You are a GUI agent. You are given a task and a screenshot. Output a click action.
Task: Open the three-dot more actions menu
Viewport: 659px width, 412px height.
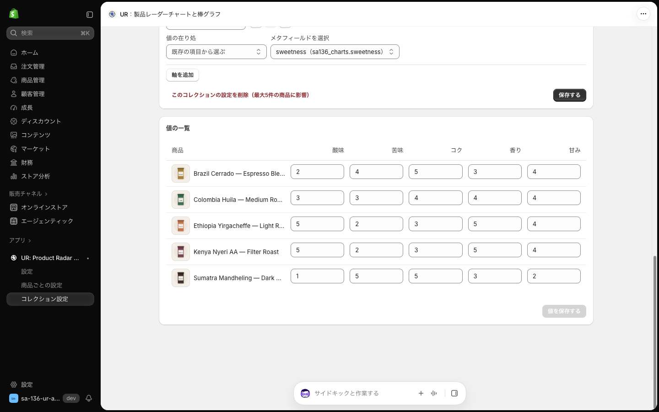click(x=643, y=14)
